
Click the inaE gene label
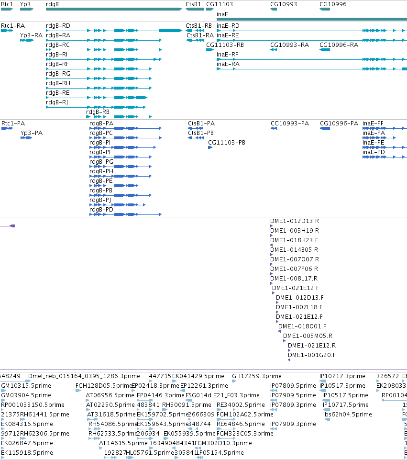(x=222, y=14)
